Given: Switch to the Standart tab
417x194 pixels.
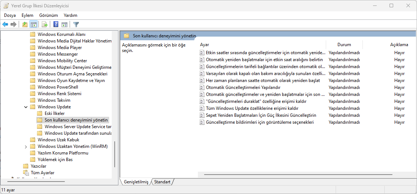Looking at the screenshot, I should pos(162,182).
